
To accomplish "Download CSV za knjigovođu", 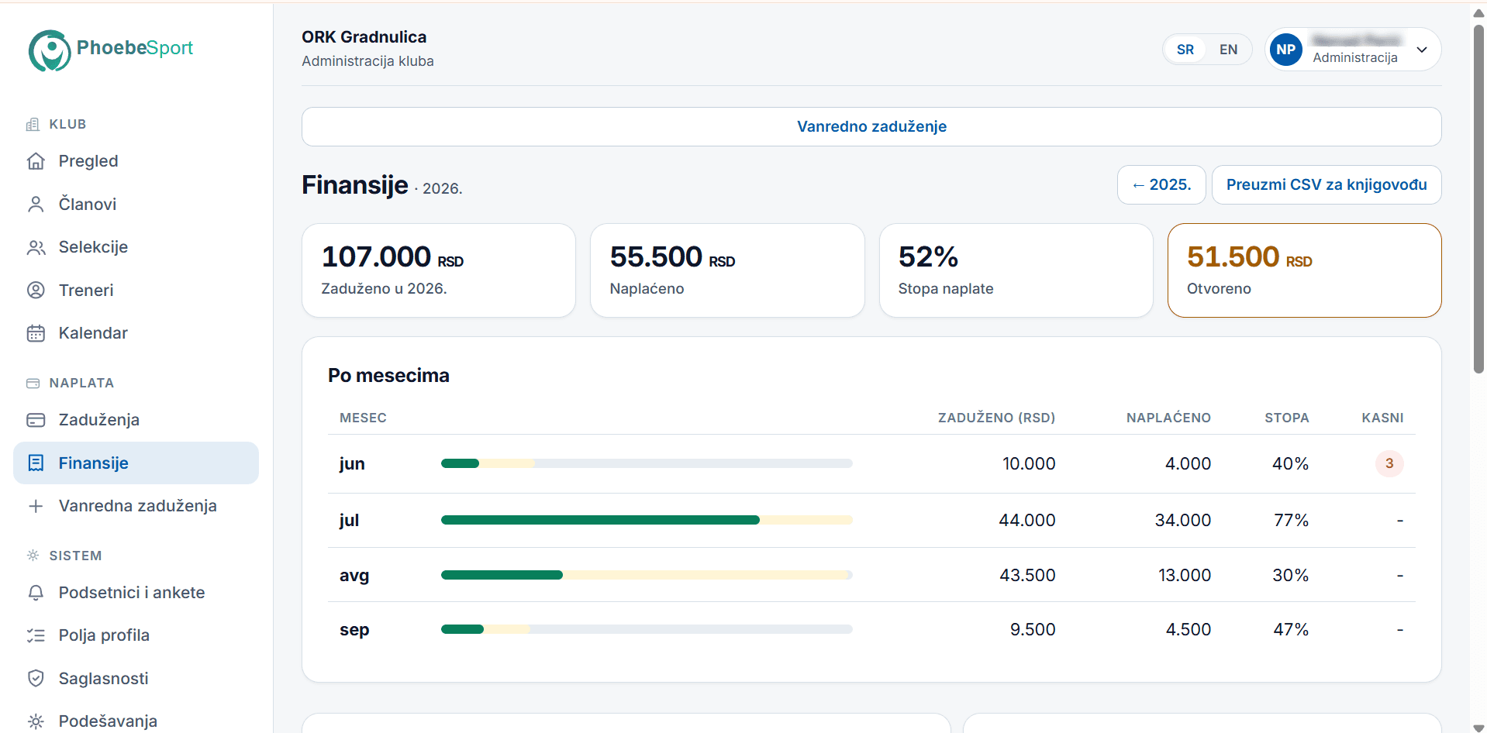I will coord(1327,184).
